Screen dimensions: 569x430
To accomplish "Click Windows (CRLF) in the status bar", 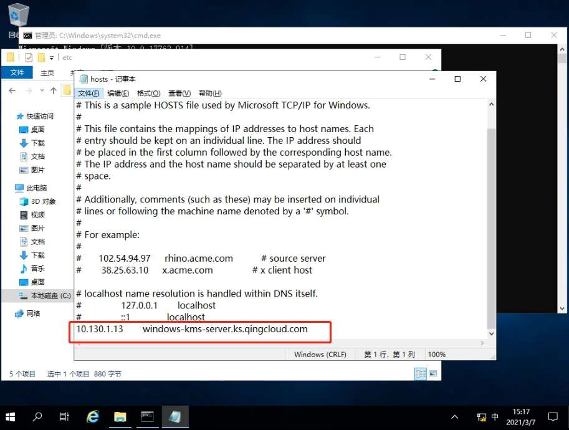I will (320, 354).
